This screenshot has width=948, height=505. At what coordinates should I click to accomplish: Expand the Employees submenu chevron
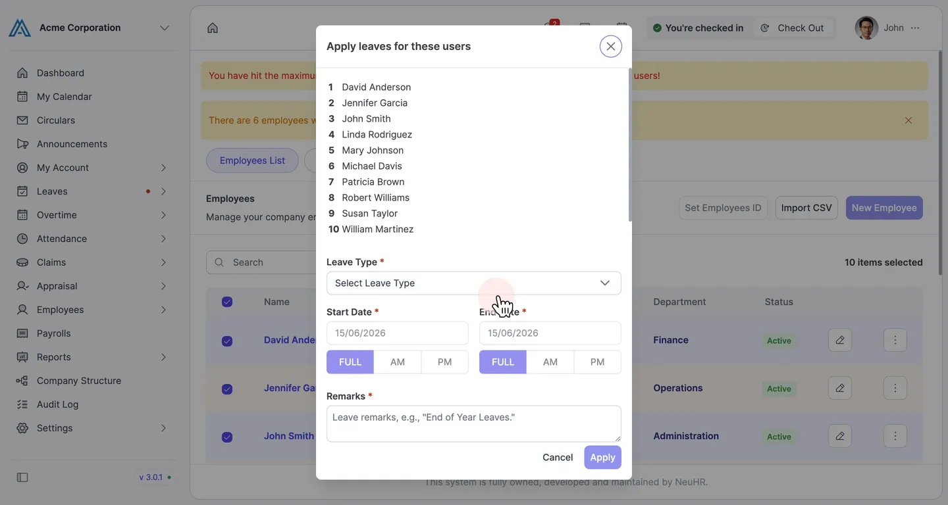tap(163, 310)
